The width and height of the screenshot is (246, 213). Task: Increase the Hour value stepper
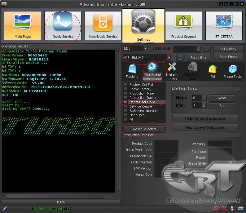tap(204, 96)
